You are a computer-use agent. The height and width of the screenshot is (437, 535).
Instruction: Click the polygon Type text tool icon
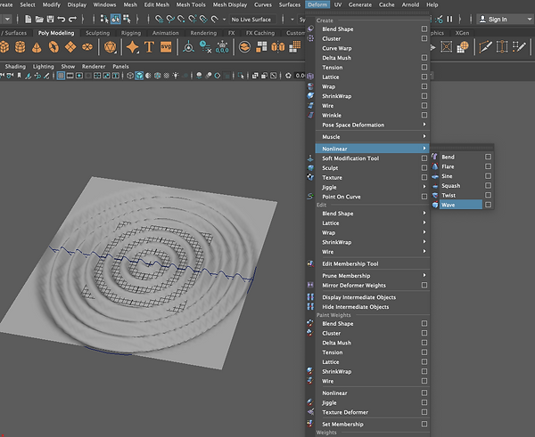point(149,46)
